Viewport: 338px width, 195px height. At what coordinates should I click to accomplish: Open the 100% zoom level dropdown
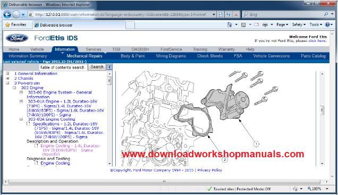tap(327, 189)
